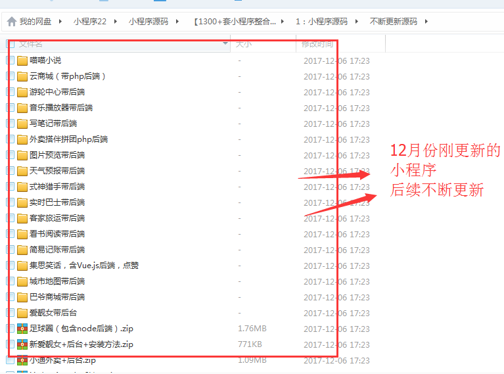Expand the arrow after 小程序22 breadcrumb
Screen dimensions: 504x374
pos(116,22)
